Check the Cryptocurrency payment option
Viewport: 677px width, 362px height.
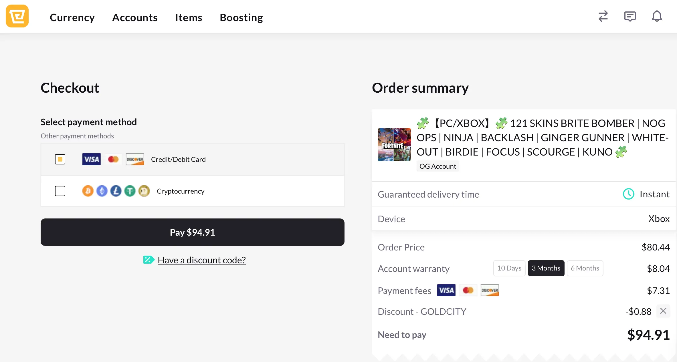tap(60, 191)
